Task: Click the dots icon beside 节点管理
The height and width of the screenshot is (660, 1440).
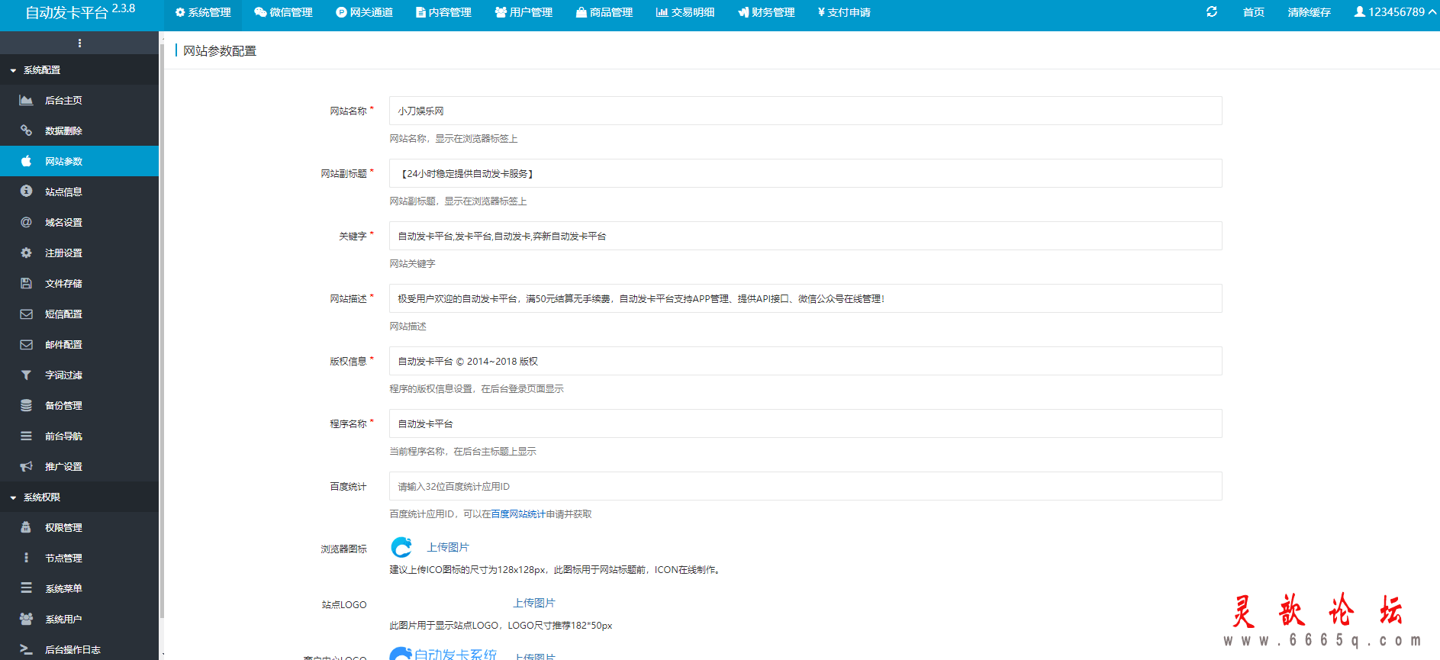Action: coord(26,558)
